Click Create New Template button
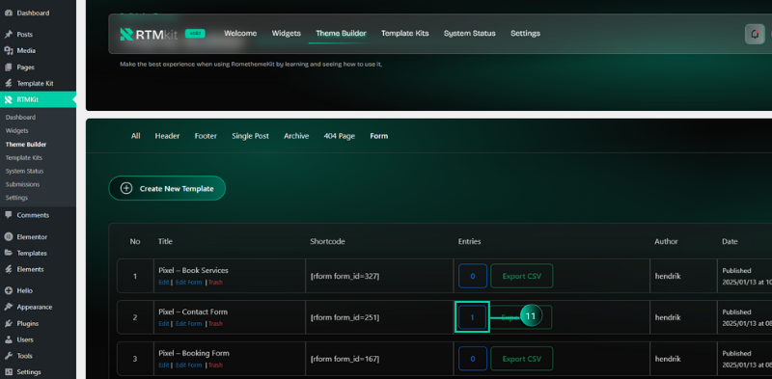Screen dimensions: 772x379 tap(167, 188)
